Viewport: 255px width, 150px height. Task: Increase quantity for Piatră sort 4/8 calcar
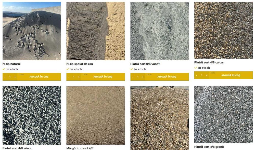207,75
